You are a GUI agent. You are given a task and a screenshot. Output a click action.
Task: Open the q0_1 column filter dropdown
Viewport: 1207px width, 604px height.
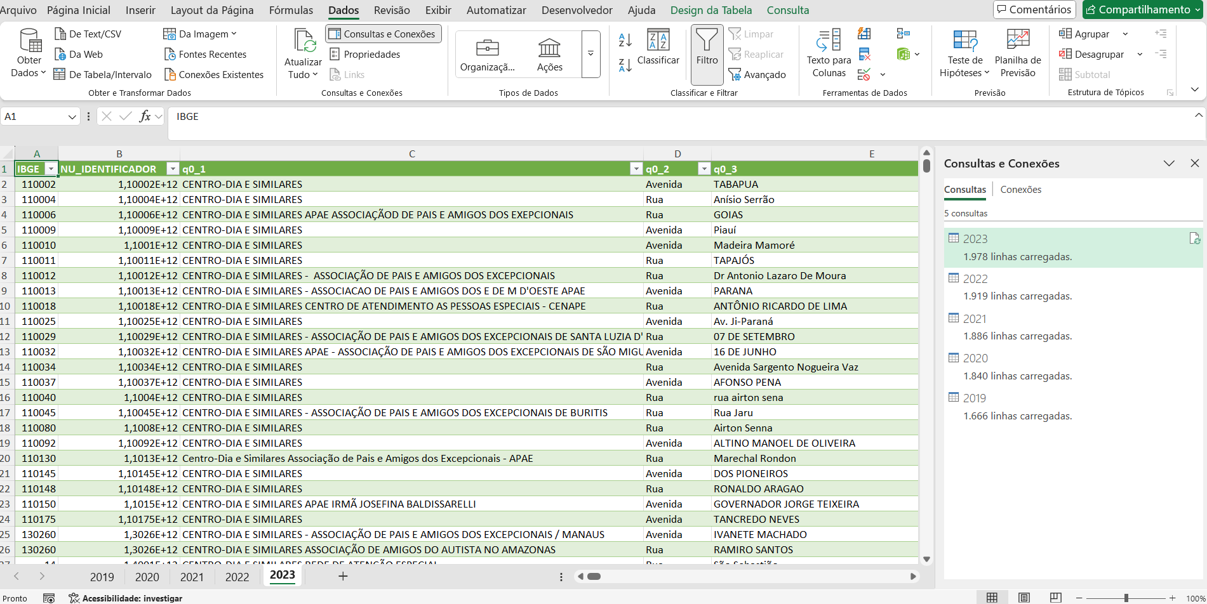coord(636,169)
